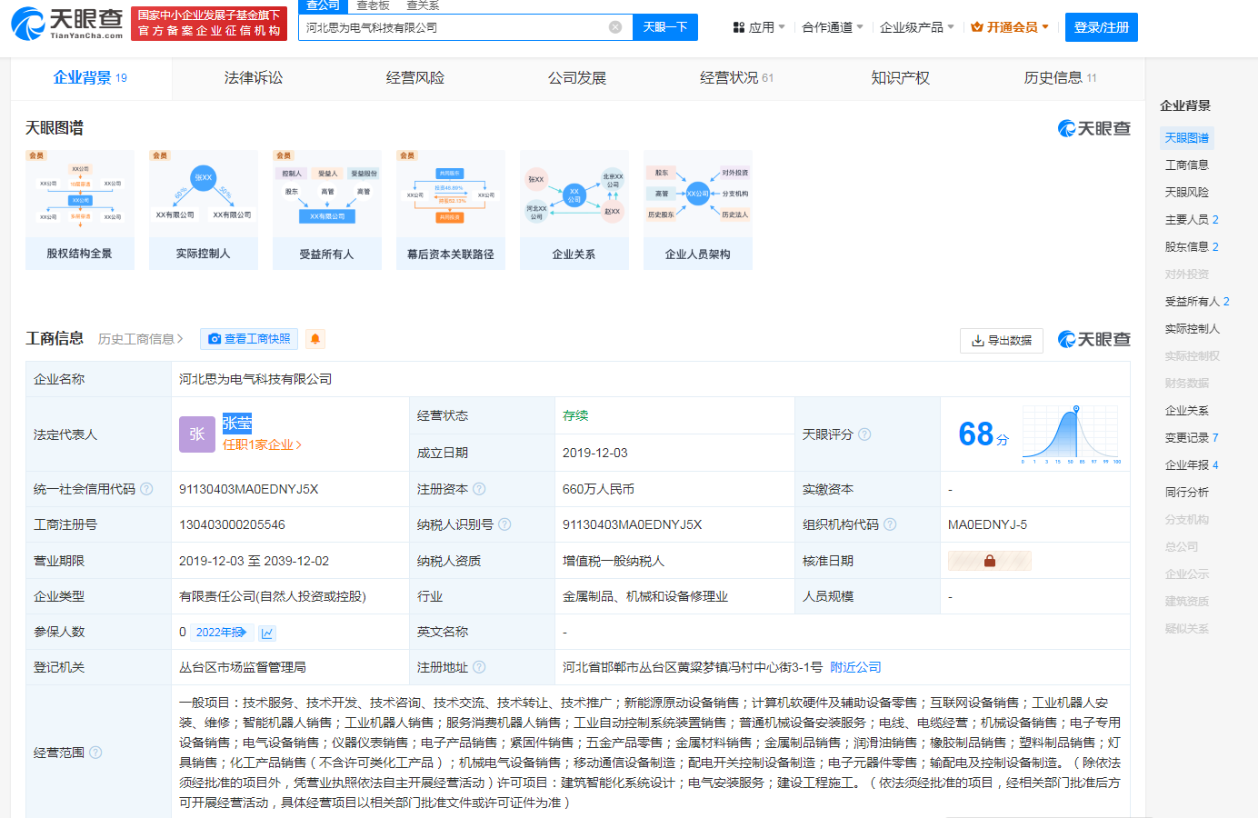This screenshot has width=1258, height=818.
Task: Click the 金属制品、机械和设备修理业 industry text
Action: [x=645, y=597]
